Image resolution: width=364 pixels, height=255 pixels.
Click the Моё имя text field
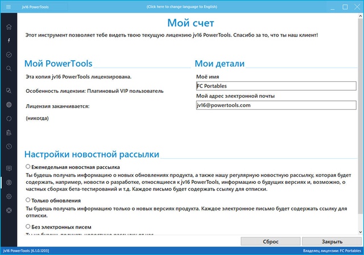[x=275, y=86]
